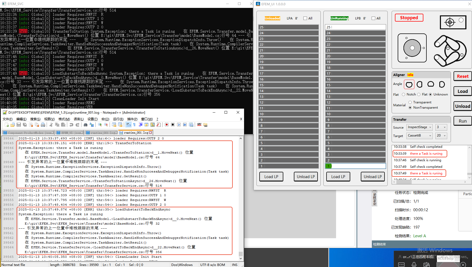Click the Stop Recording macro icon

click(173, 125)
